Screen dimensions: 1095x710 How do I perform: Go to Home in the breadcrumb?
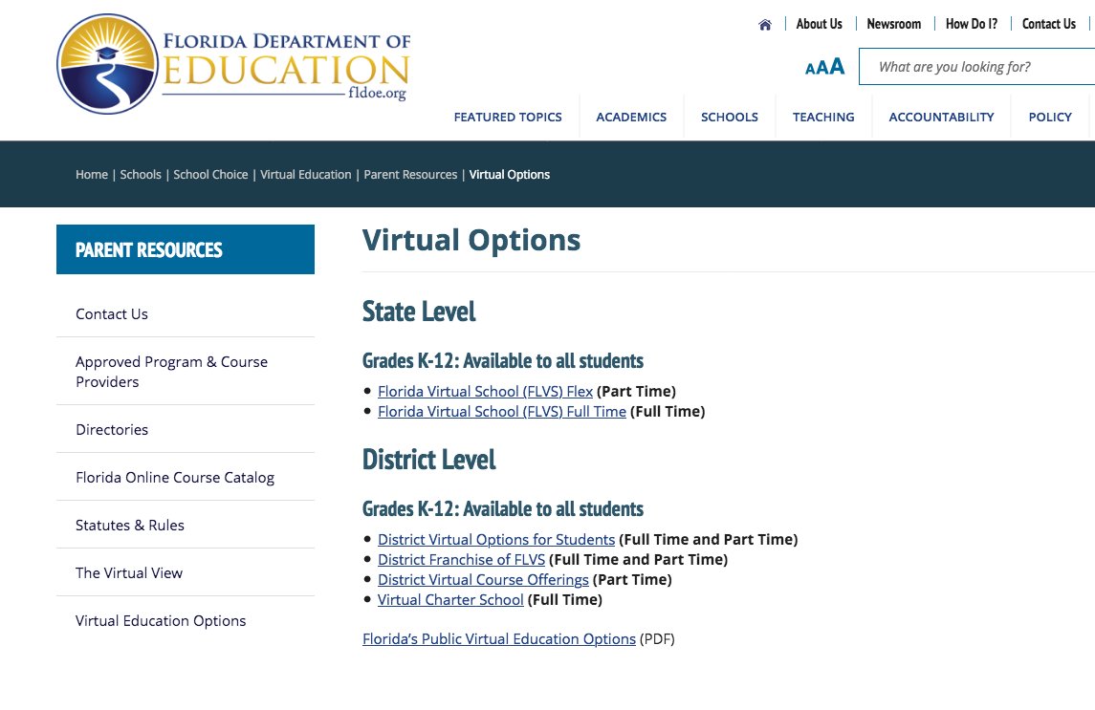92,175
